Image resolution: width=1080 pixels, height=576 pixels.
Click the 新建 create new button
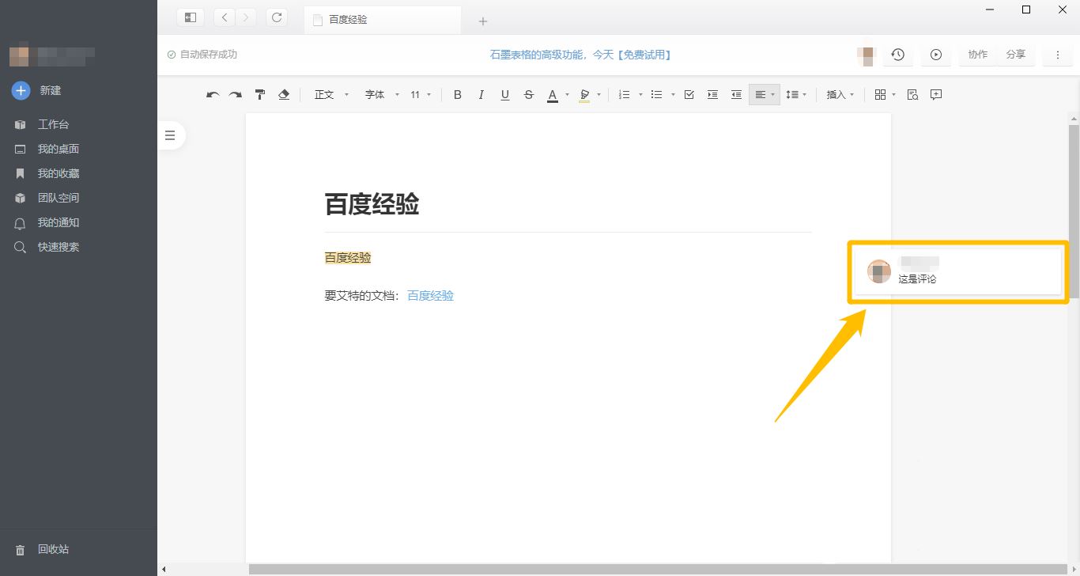pos(37,90)
